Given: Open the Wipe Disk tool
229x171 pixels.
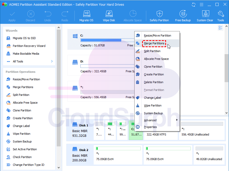Looking at the screenshot, I should [x=109, y=16].
